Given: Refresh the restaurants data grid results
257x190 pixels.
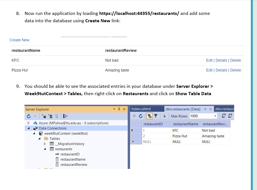Looking at the screenshot, I should [x=140, y=116].
